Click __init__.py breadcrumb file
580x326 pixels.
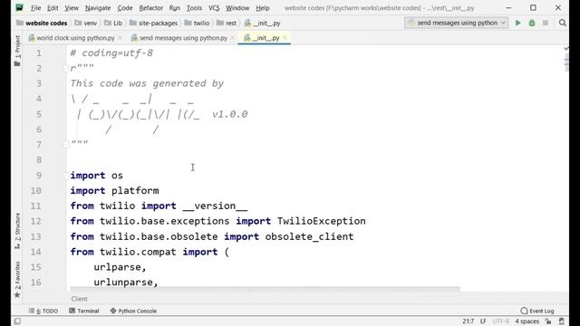262,23
